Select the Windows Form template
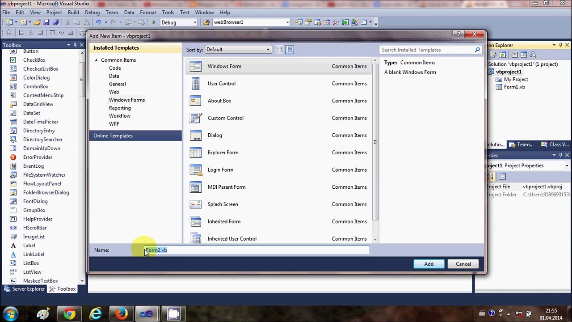Image resolution: width=572 pixels, height=322 pixels. (x=278, y=66)
